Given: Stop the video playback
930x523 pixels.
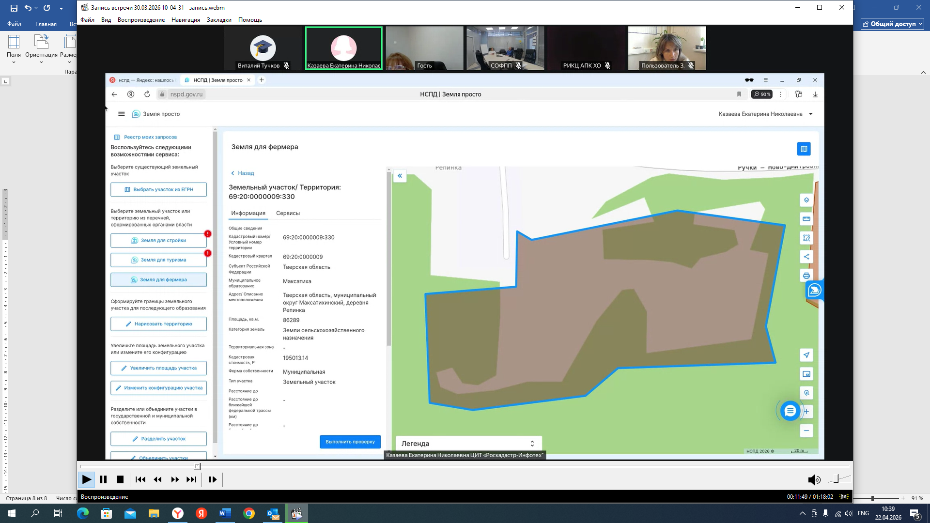Looking at the screenshot, I should point(120,479).
